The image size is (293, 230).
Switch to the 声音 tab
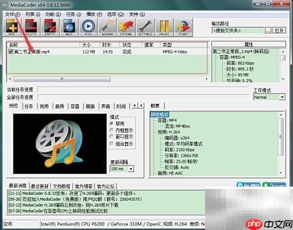pos(105,106)
